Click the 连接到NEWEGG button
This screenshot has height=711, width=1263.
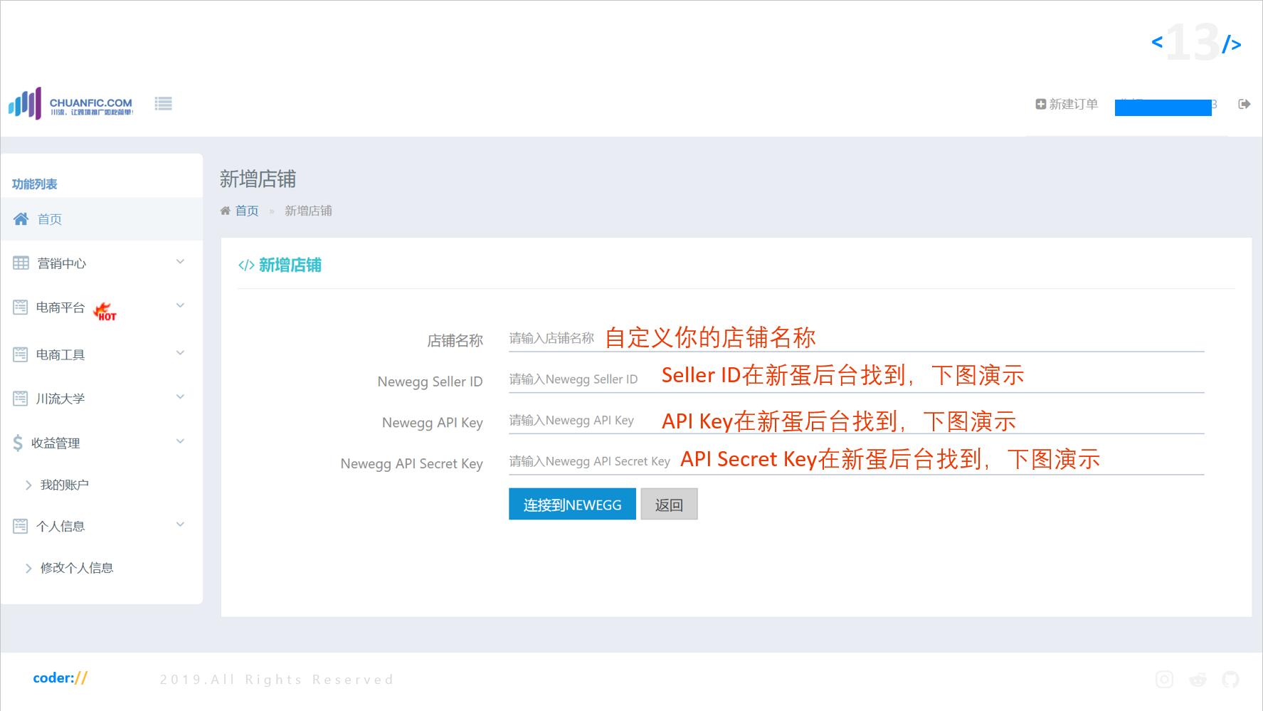pos(572,504)
